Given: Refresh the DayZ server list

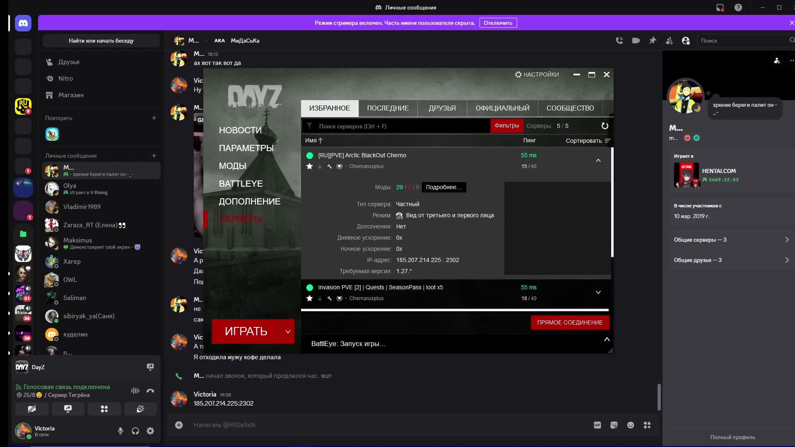Looking at the screenshot, I should click(x=605, y=126).
